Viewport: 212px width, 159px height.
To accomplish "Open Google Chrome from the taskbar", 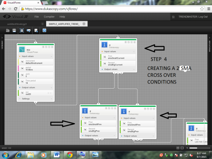I will [70, 155].
